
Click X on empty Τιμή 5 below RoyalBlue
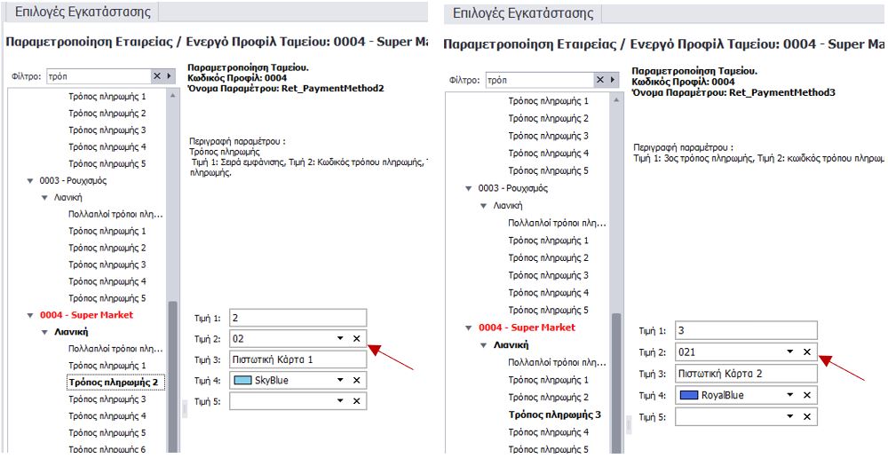click(x=806, y=416)
